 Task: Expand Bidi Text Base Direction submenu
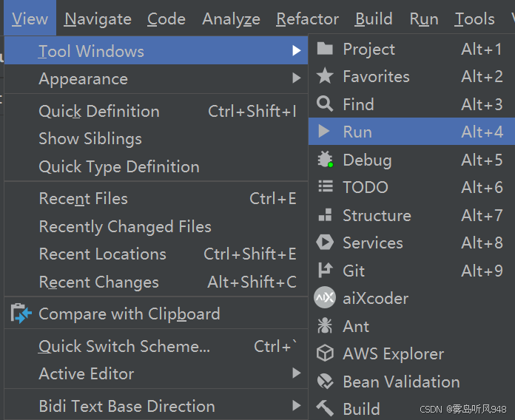pos(297,406)
